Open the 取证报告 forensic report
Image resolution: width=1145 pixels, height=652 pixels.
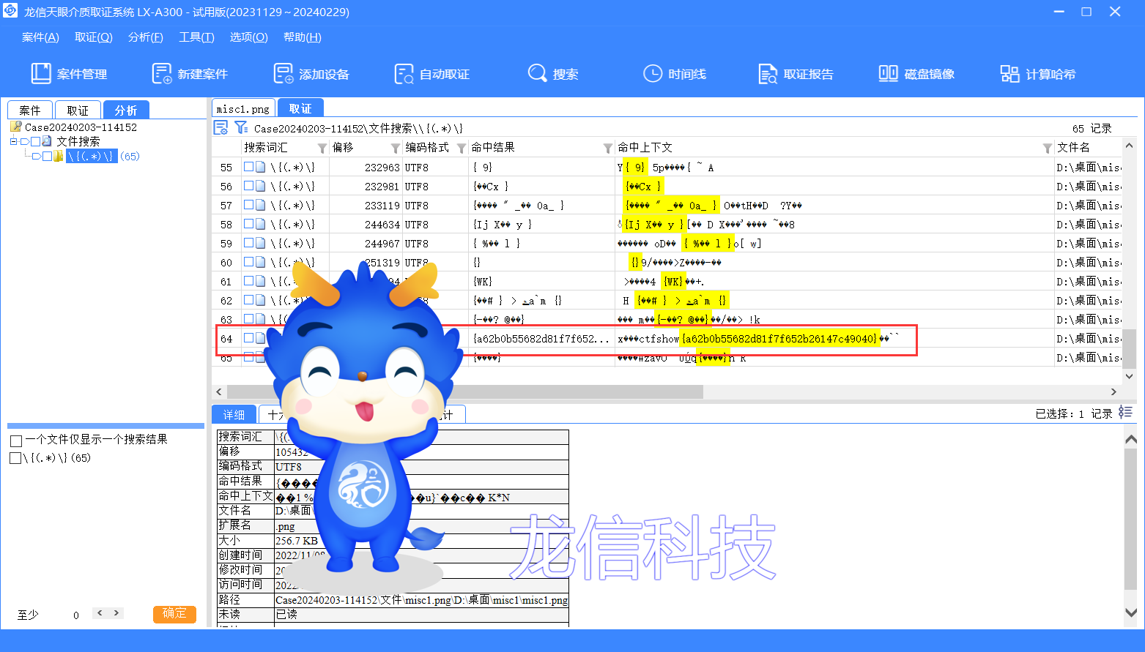tap(796, 74)
